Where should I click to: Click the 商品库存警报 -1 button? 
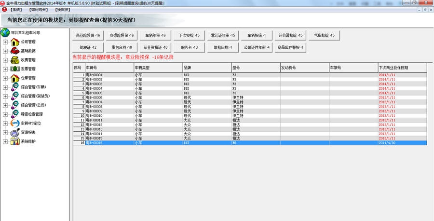[x=291, y=47]
